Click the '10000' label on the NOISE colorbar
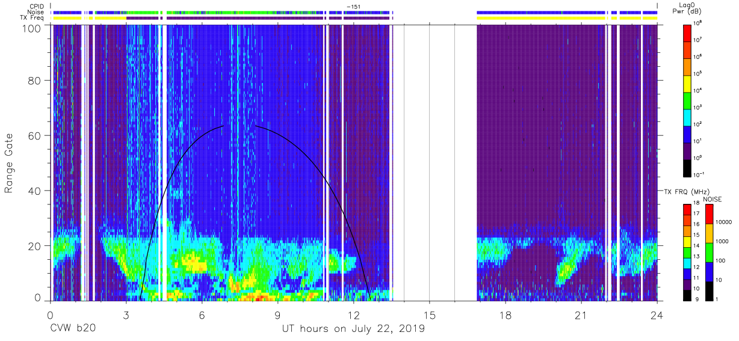This screenshot has width=739, height=341. click(x=724, y=223)
